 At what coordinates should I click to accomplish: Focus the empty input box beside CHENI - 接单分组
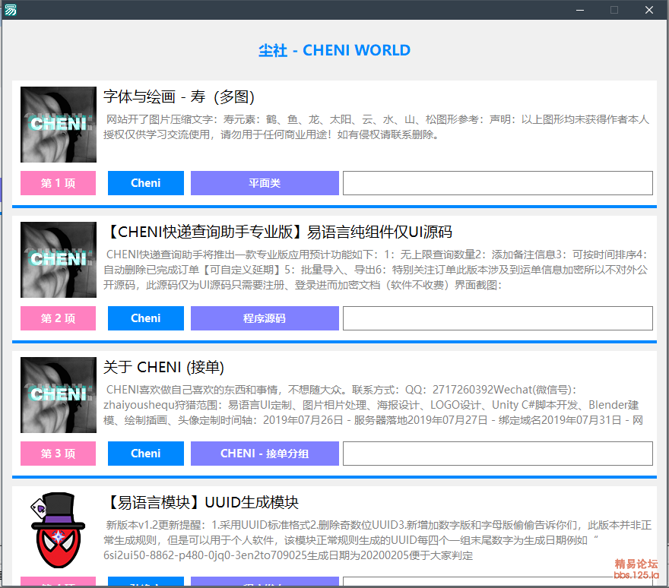click(497, 454)
